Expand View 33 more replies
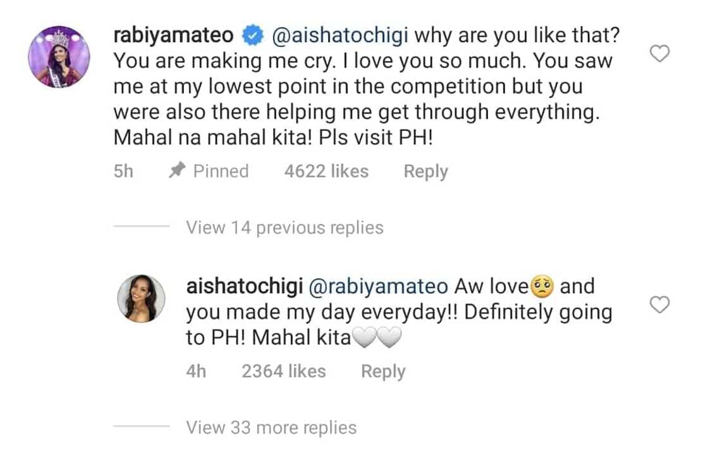708x461 pixels. [271, 428]
